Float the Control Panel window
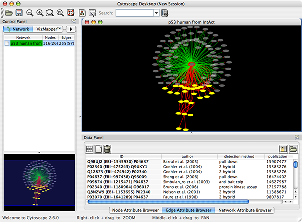The image size is (302, 222). click(x=74, y=22)
